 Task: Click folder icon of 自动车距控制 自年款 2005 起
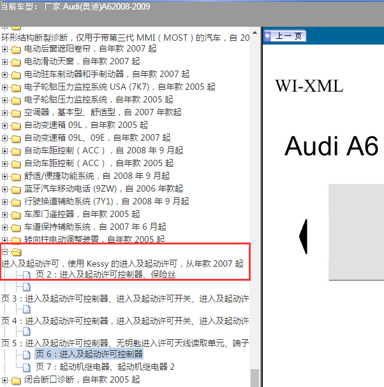coord(16,164)
